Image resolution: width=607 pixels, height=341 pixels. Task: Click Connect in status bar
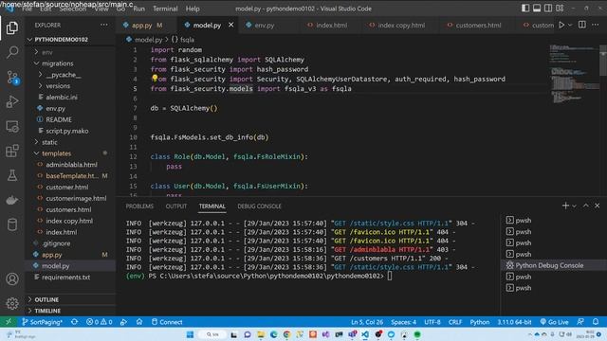pyautogui.click(x=167, y=322)
